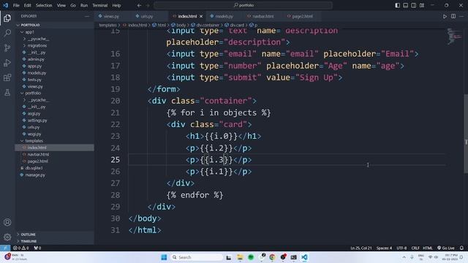Toggle the primary side bar layout icon
The image size is (468, 263).
(x=397, y=5)
